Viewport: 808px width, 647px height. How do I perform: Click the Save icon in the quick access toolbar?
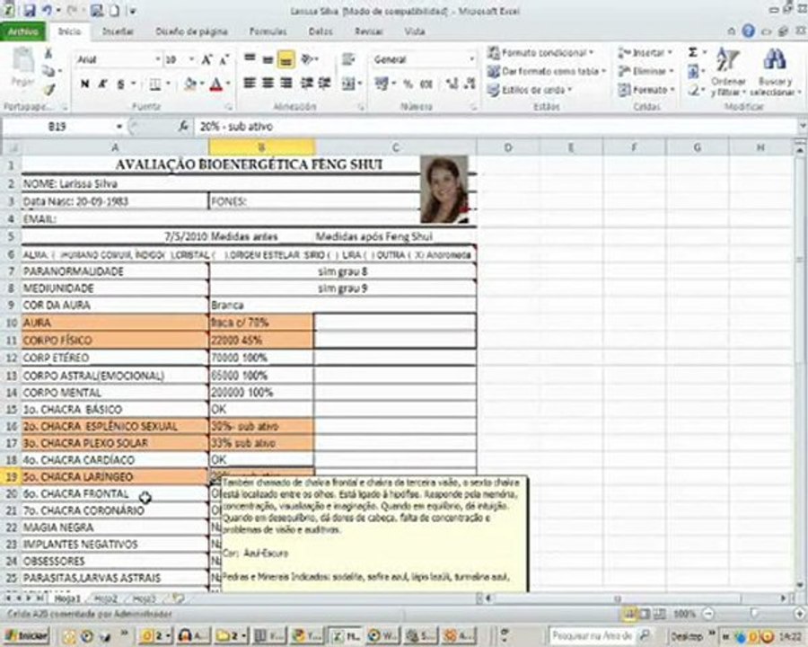click(29, 10)
